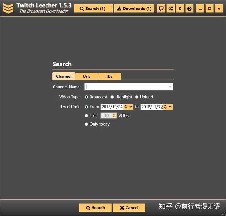Switch to the IDs tab
The height and width of the screenshot is (216, 226).
tap(110, 76)
